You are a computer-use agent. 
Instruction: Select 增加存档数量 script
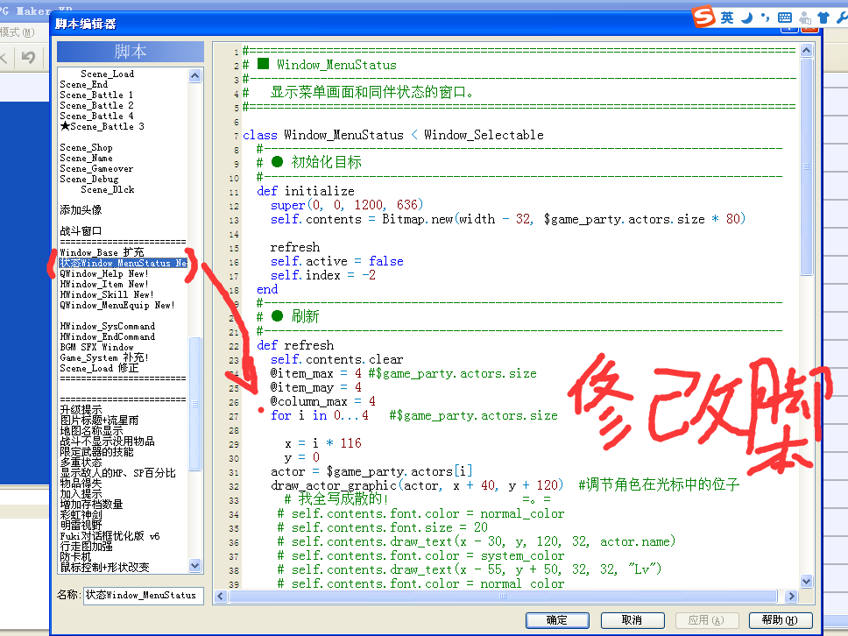coord(91,504)
